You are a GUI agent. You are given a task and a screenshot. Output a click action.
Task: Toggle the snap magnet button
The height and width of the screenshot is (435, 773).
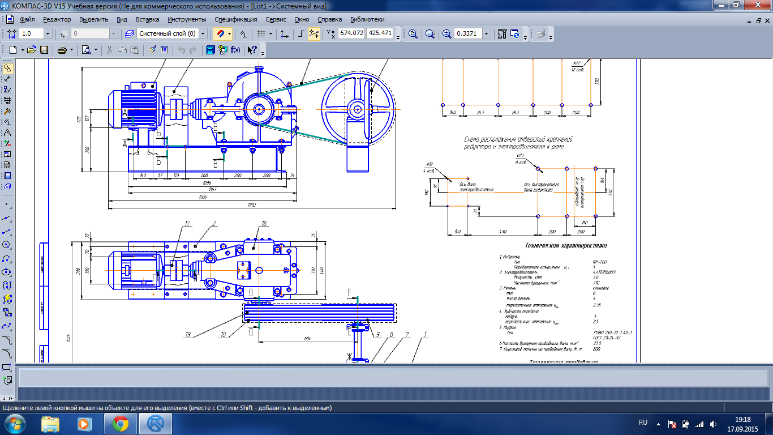(221, 34)
